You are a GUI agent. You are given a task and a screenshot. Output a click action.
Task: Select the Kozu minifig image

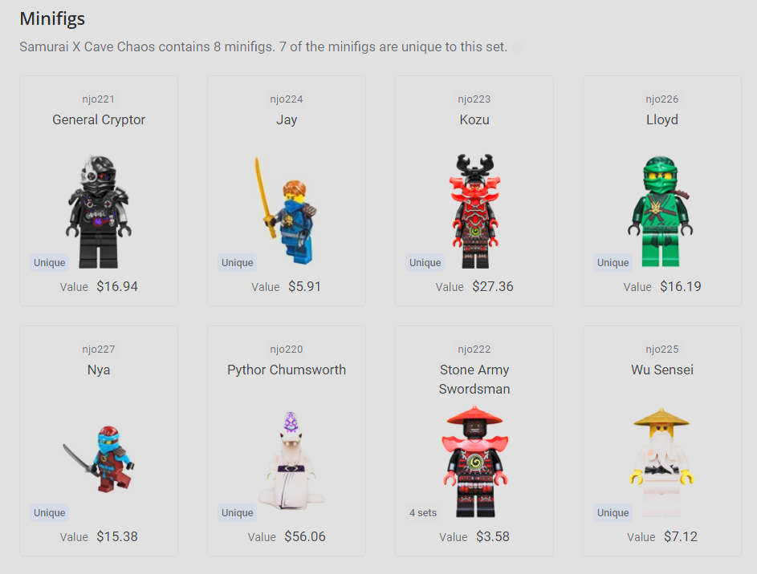click(x=474, y=211)
